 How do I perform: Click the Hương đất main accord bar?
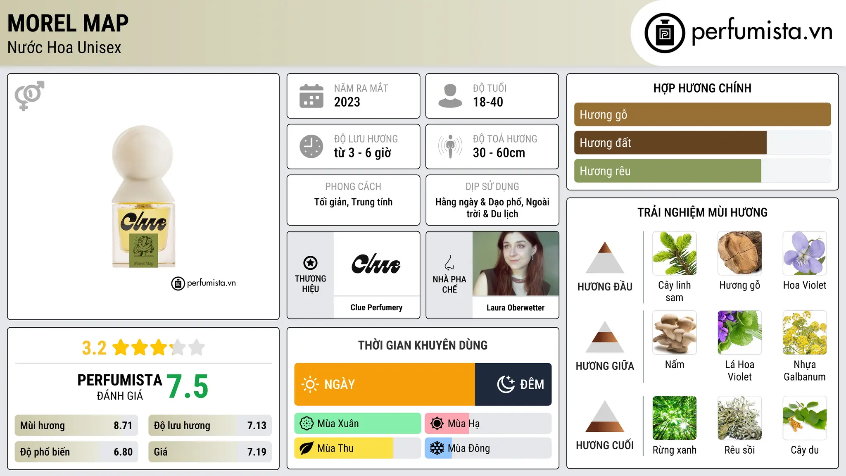point(703,143)
